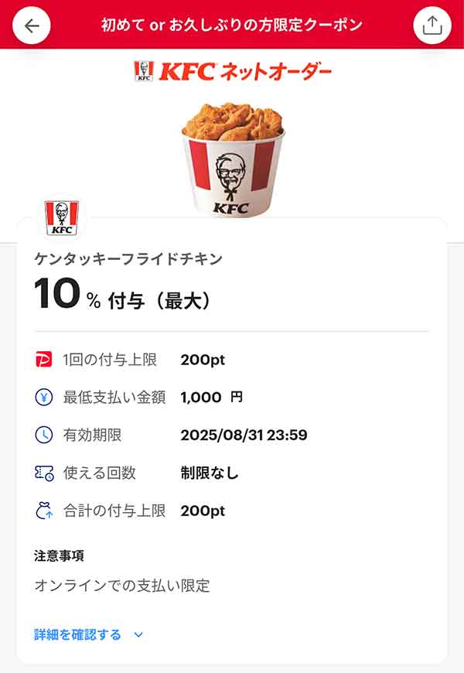
Task: Tap the 制限なし usage count value
Action: pos(210,473)
